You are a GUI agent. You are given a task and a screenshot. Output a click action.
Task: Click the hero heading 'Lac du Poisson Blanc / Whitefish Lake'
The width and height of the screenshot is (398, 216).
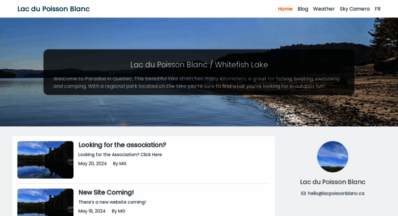[199, 65]
